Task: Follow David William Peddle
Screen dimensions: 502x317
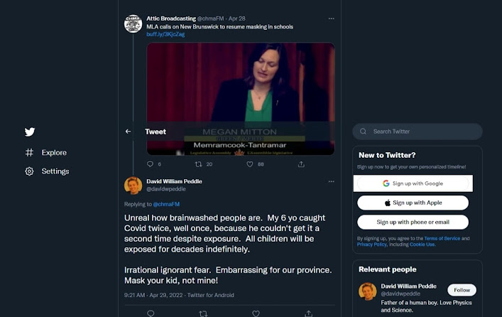Action: pyautogui.click(x=462, y=290)
